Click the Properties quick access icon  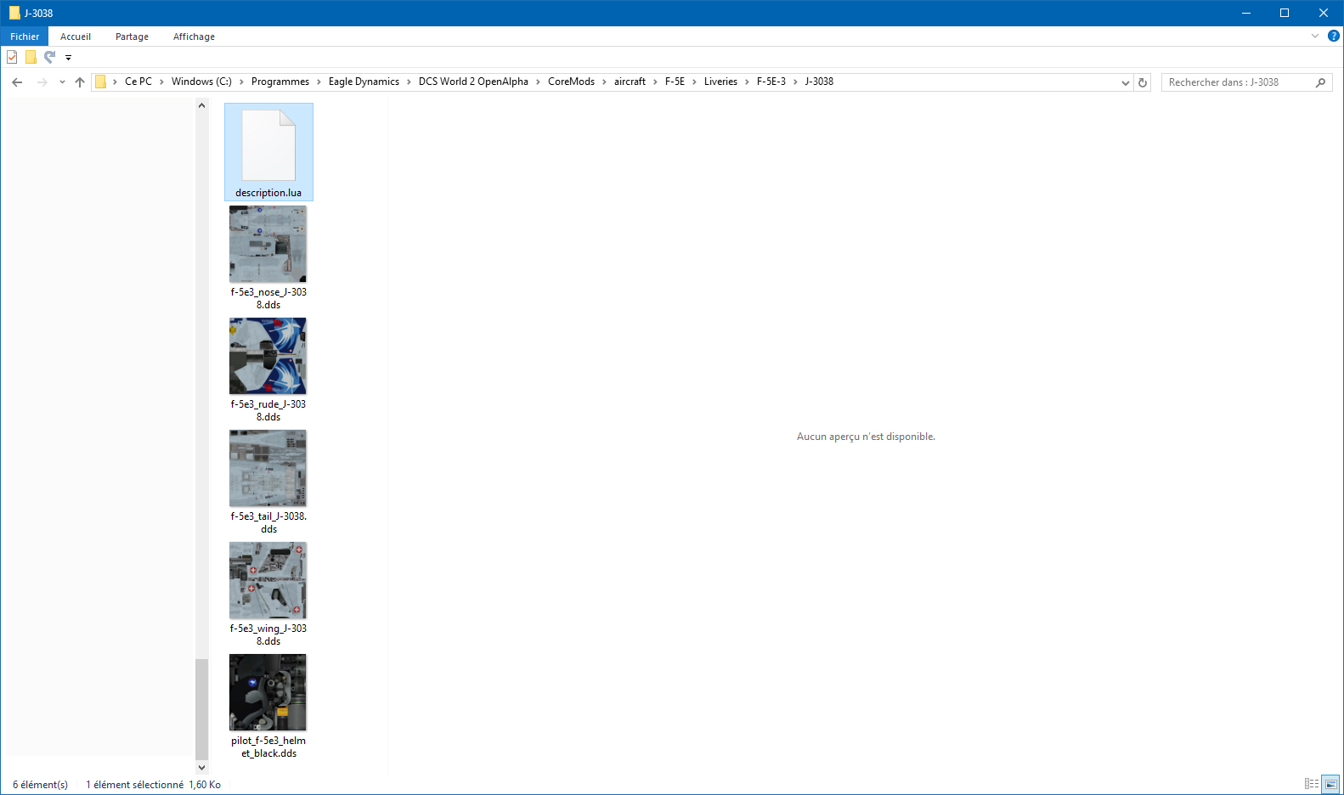click(12, 57)
